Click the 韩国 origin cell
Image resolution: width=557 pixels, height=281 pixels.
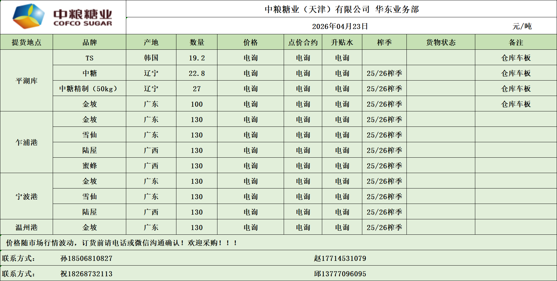151,58
